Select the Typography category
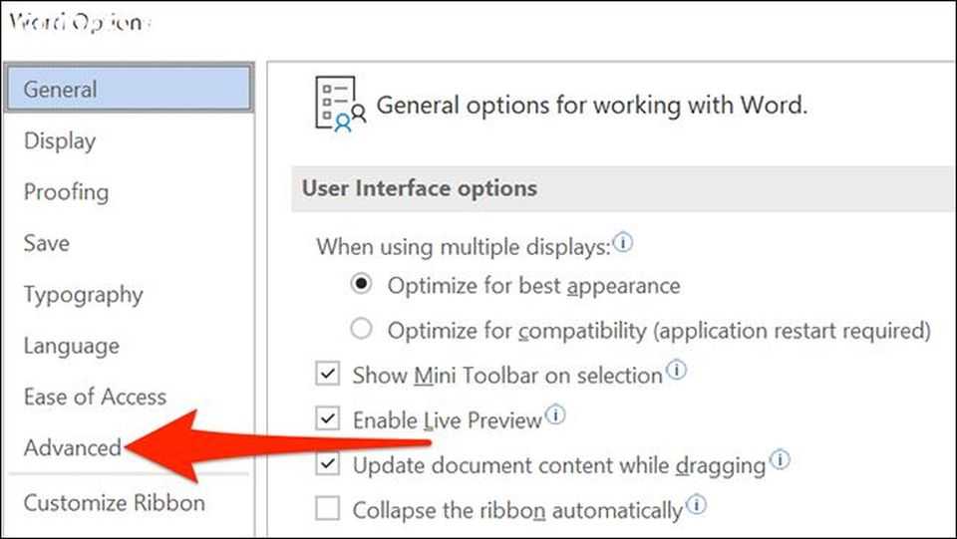 click(x=83, y=295)
